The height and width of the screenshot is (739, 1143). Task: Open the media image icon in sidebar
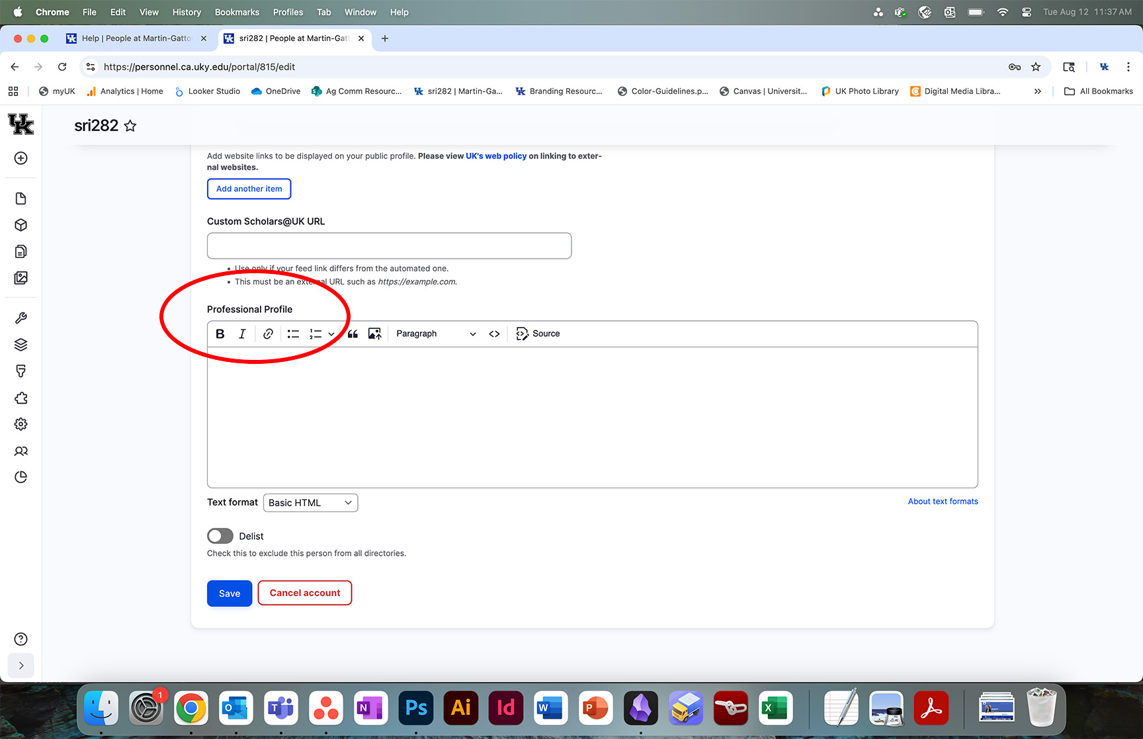(x=21, y=278)
